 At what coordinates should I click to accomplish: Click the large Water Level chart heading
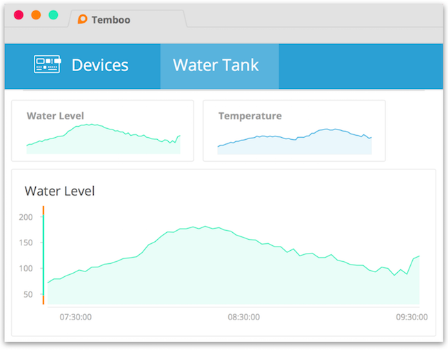[x=59, y=191]
